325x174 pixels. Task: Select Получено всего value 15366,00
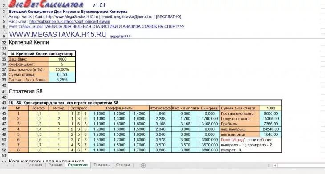click(x=271, y=119)
